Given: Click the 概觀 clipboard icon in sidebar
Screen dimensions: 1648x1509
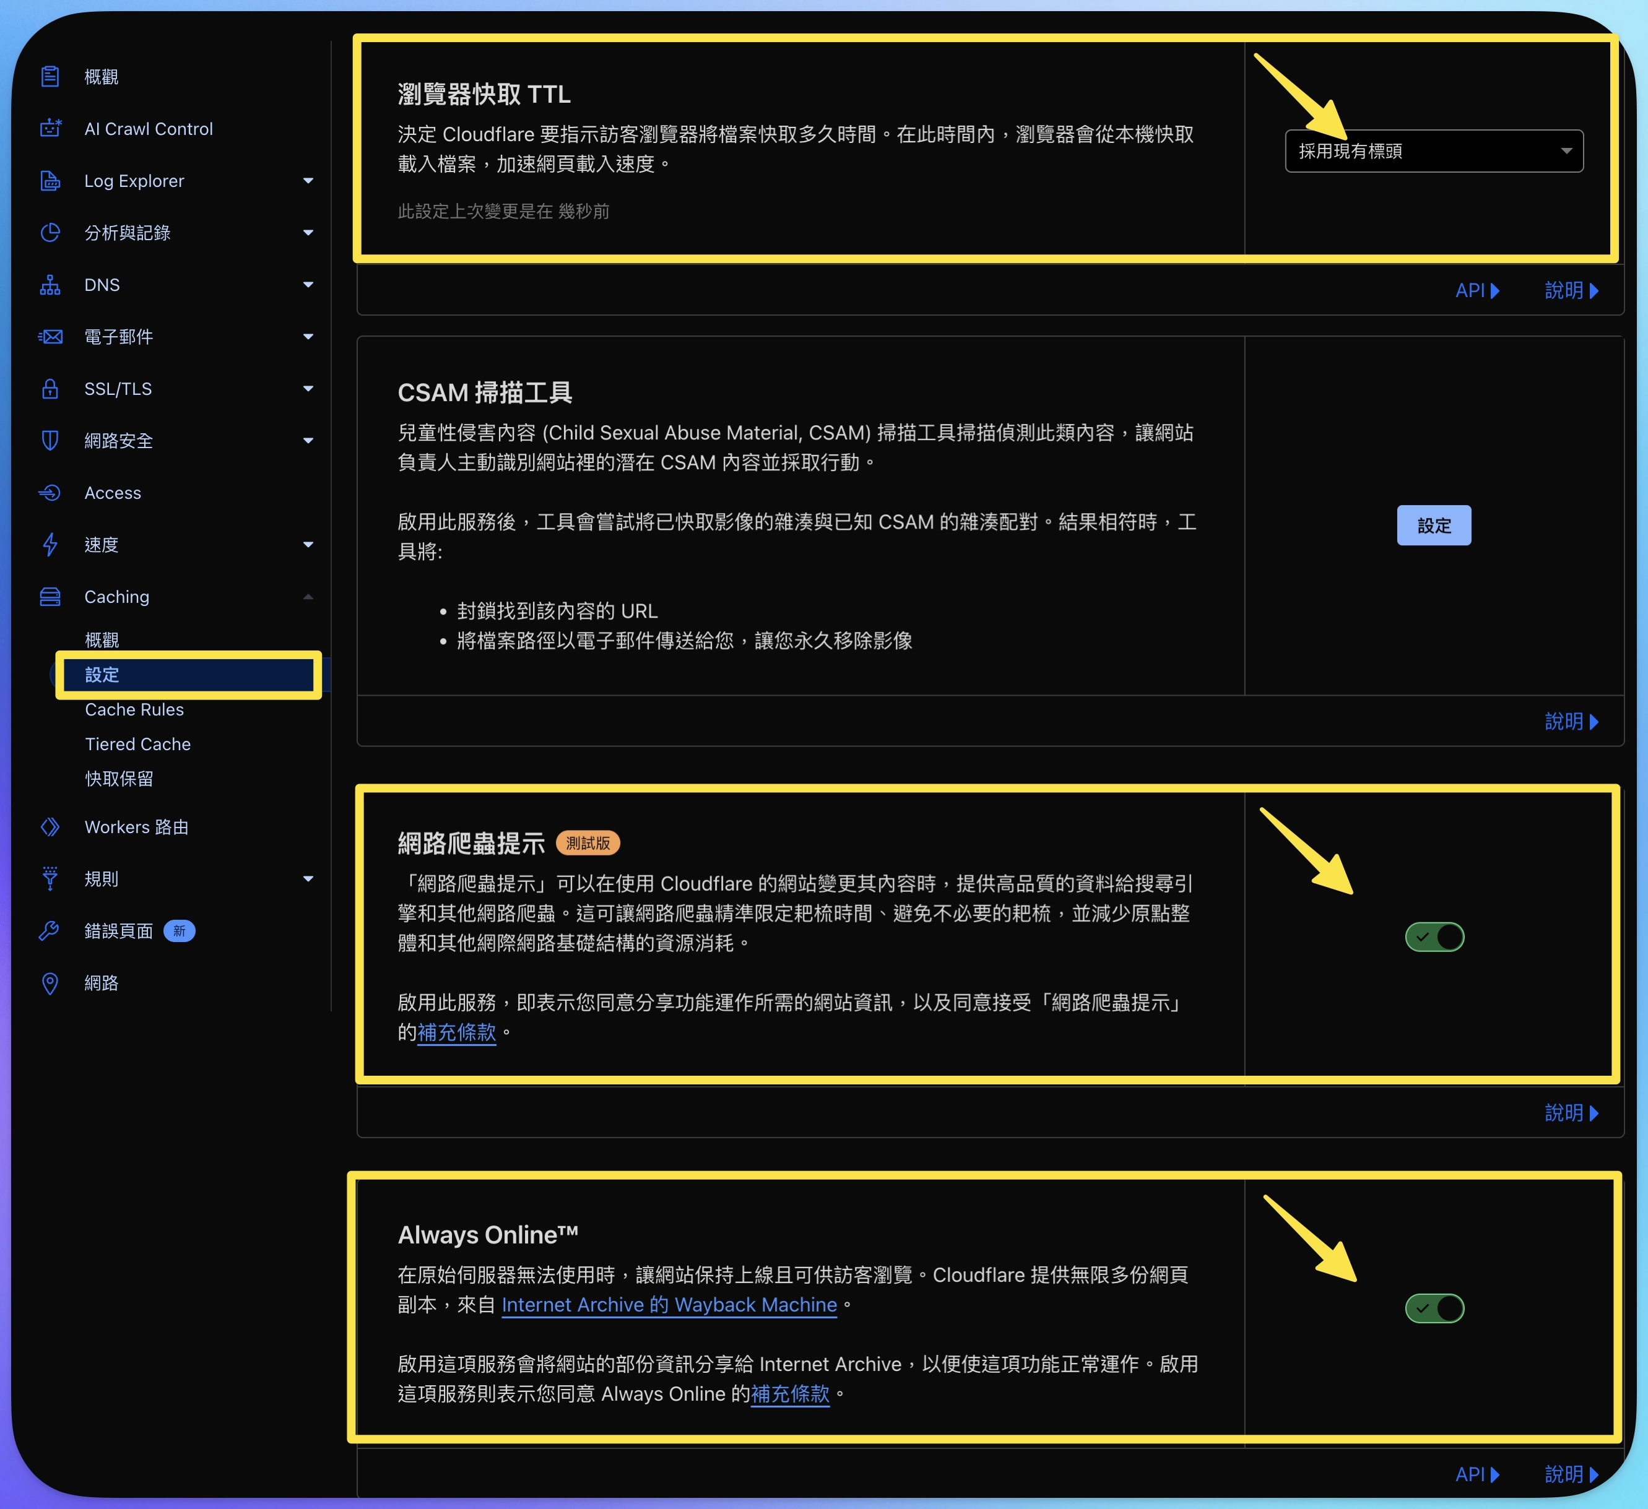Looking at the screenshot, I should (x=50, y=77).
